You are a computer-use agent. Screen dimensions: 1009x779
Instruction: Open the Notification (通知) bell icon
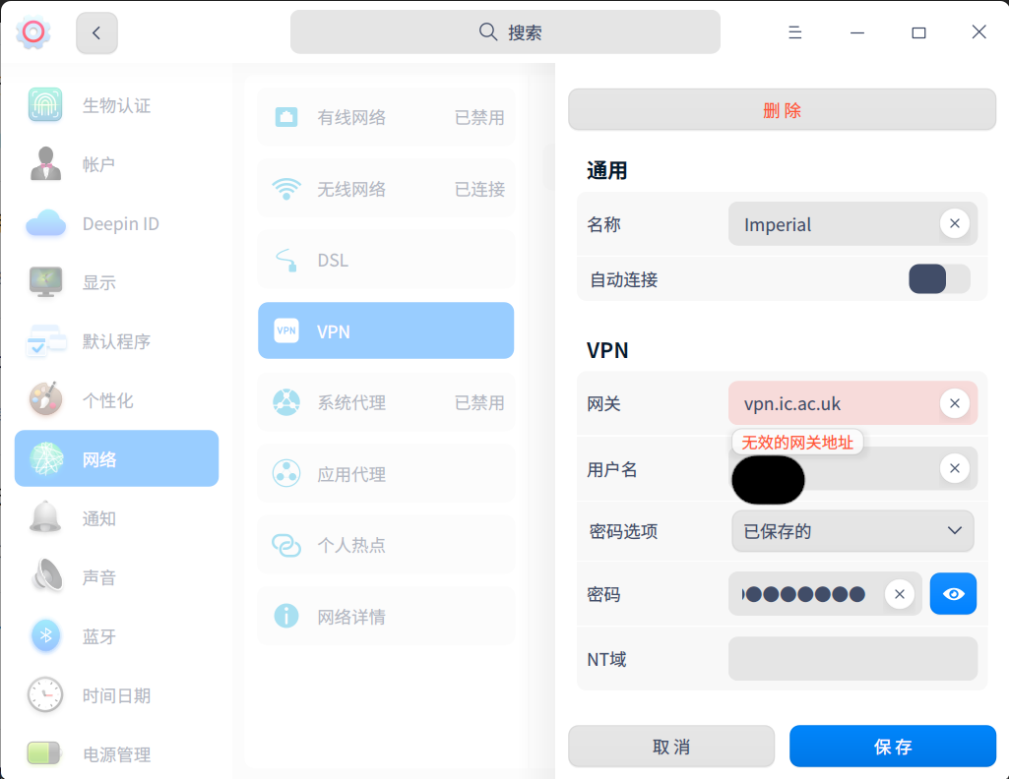click(x=45, y=517)
